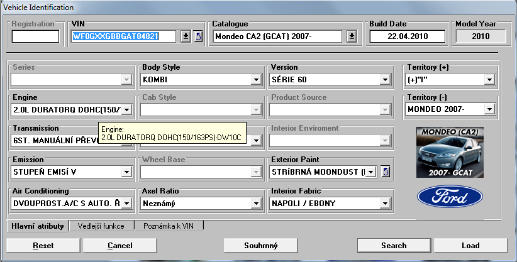Expand the Interior Fabric dropdown
The image size is (517, 262).
pyautogui.click(x=384, y=204)
